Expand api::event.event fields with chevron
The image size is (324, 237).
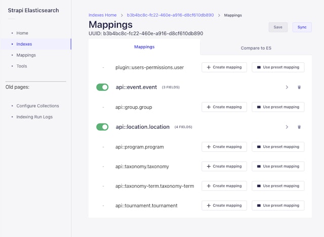[x=287, y=87]
